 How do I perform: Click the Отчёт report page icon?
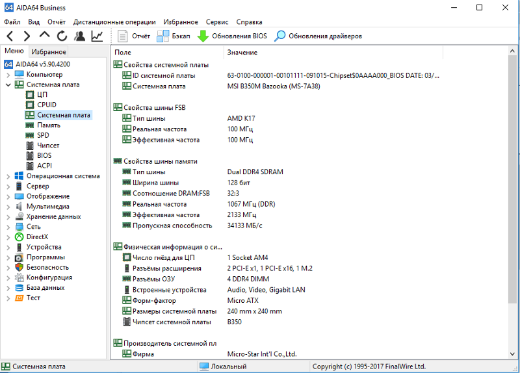click(123, 36)
